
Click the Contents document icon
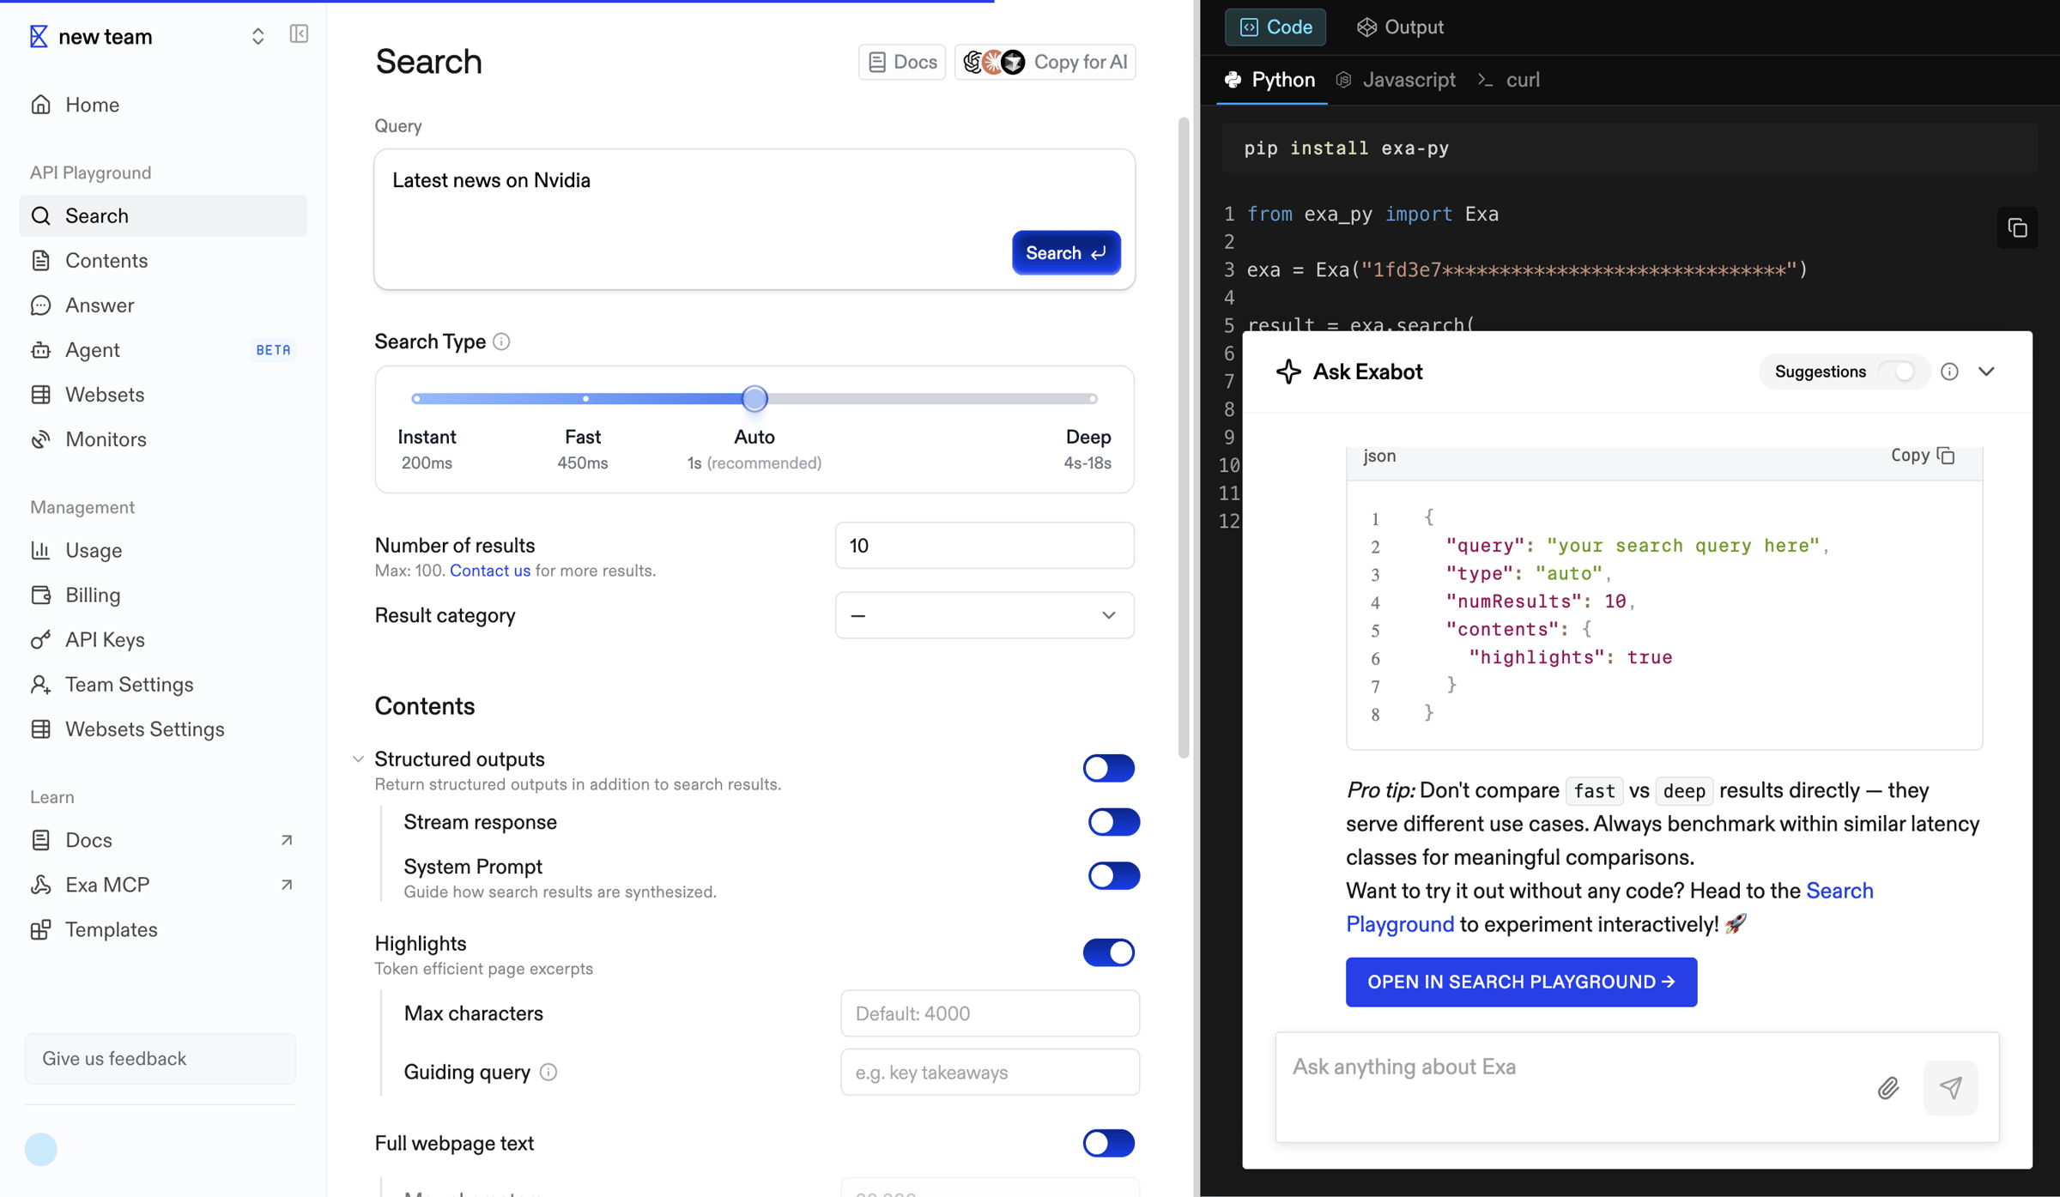click(41, 261)
